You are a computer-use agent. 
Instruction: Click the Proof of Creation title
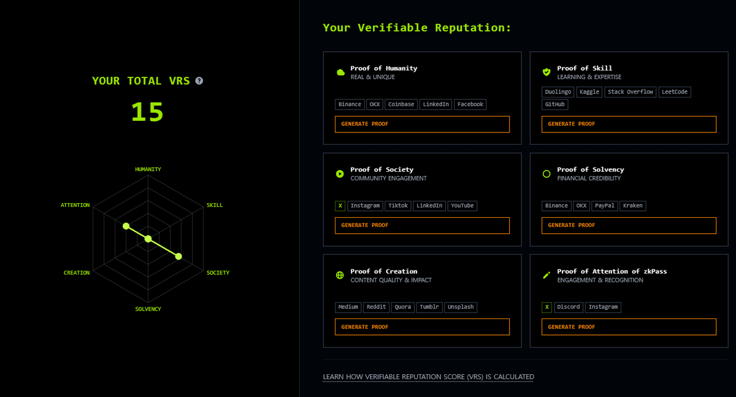pyautogui.click(x=384, y=271)
